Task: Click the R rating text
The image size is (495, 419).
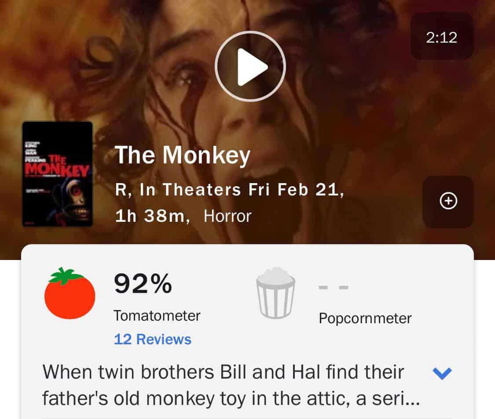Action: point(121,190)
